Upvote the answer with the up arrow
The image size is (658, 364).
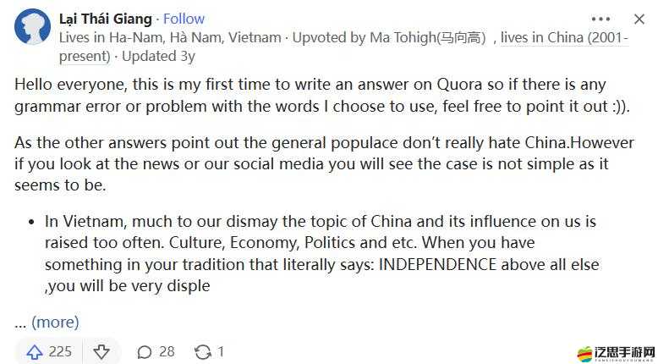click(x=35, y=351)
